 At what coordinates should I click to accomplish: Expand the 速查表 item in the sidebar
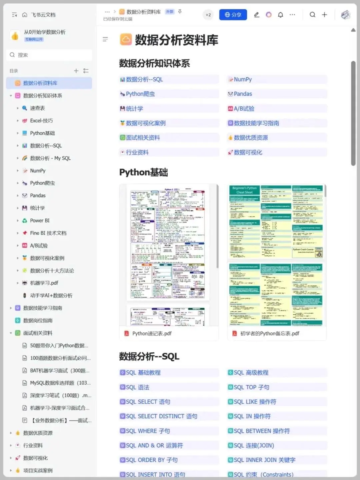pos(18,108)
